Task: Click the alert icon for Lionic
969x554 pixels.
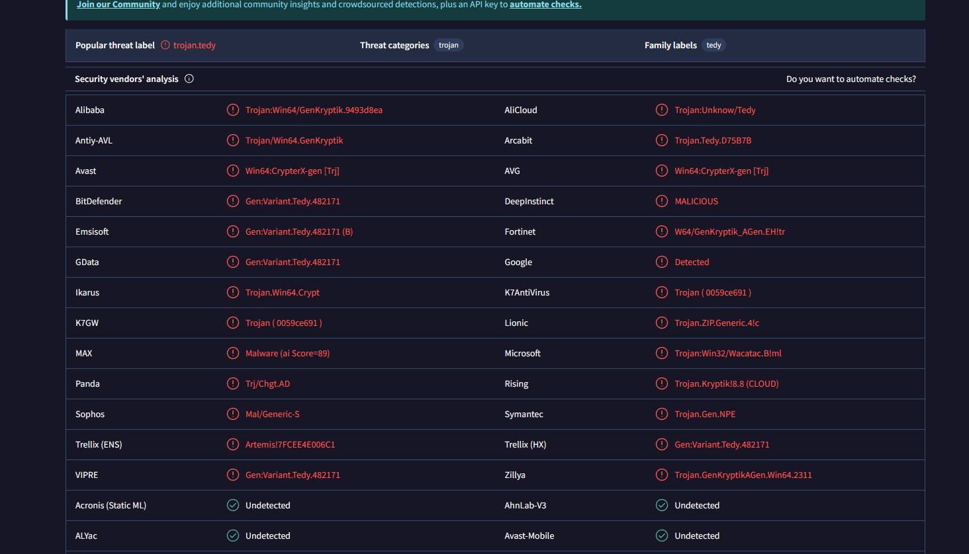Action: click(662, 323)
